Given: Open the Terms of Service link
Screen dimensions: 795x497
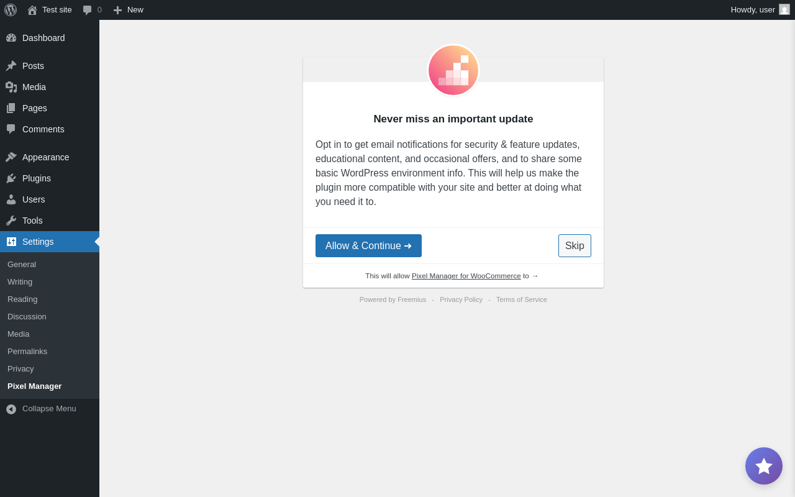Looking at the screenshot, I should point(522,299).
